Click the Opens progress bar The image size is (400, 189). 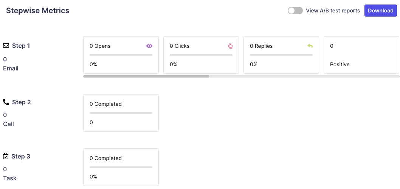[x=121, y=55]
